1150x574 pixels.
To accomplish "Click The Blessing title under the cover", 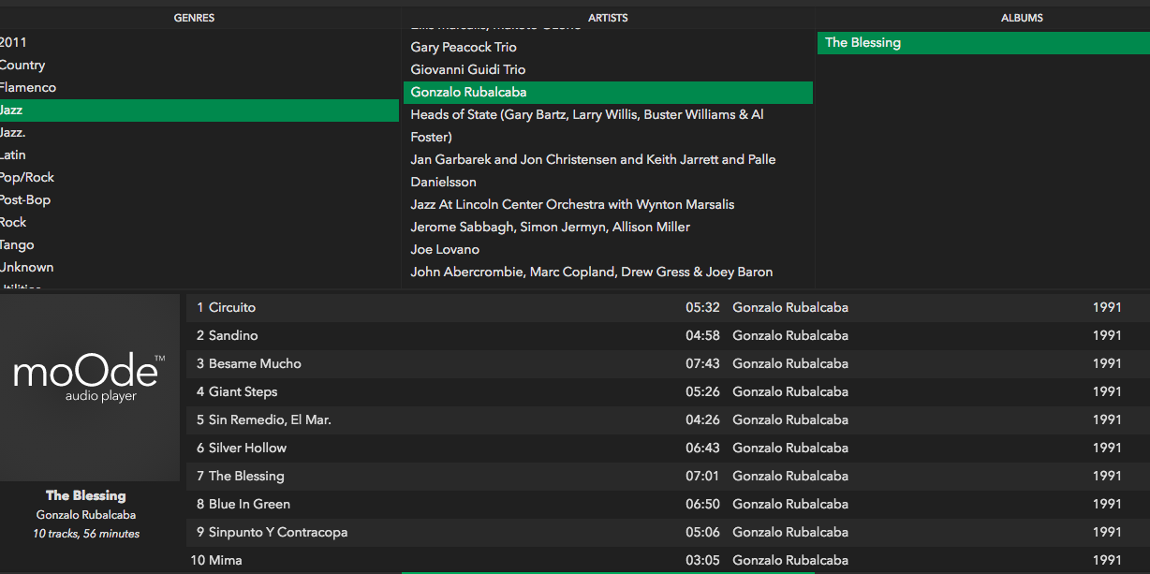I will tap(86, 496).
